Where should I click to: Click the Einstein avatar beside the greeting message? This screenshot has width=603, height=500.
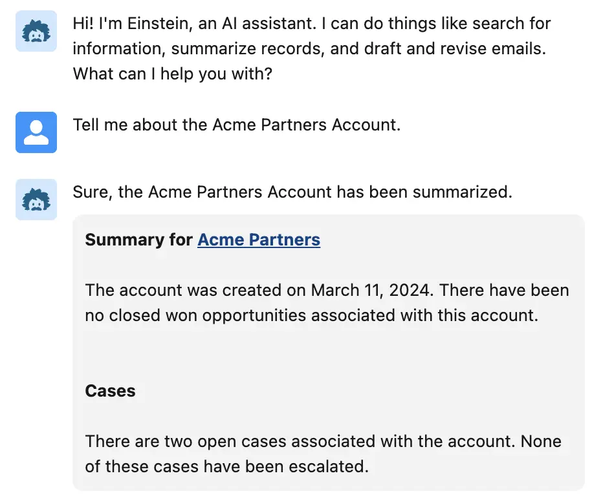(x=36, y=31)
